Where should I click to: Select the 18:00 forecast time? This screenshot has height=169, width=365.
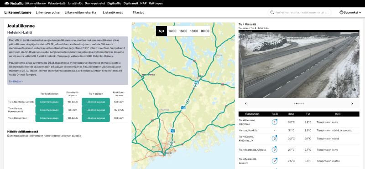194,31
